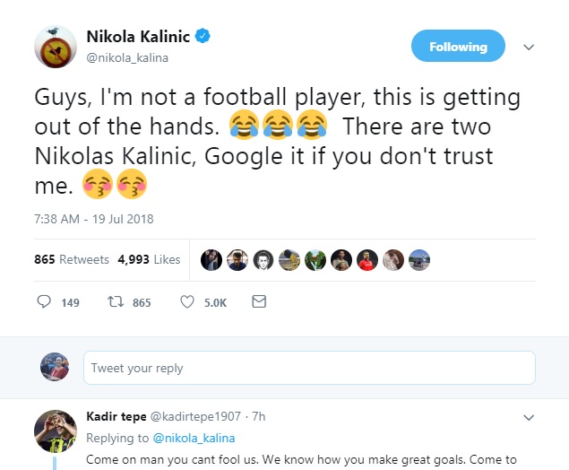The image size is (569, 470).
Task: Click the last liker's avatar
Action: pos(418,259)
